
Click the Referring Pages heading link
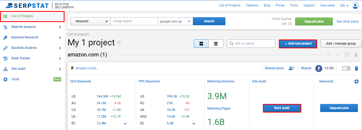tap(219, 109)
